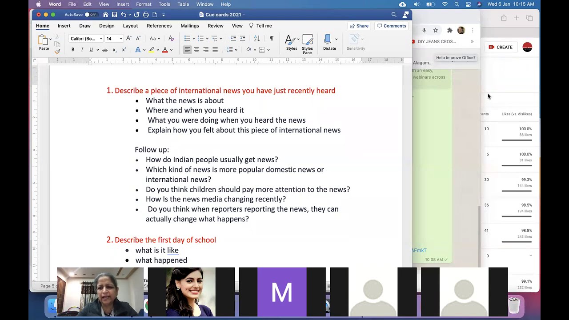The height and width of the screenshot is (320, 569).
Task: Toggle strikethrough formatting
Action: pyautogui.click(x=105, y=50)
